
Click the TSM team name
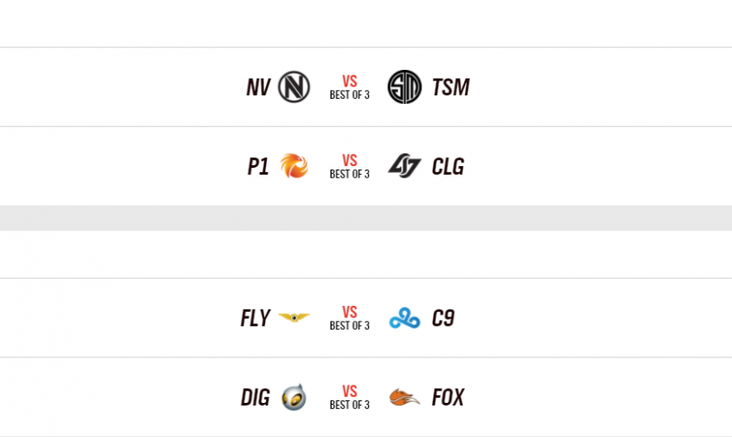pyautogui.click(x=450, y=87)
